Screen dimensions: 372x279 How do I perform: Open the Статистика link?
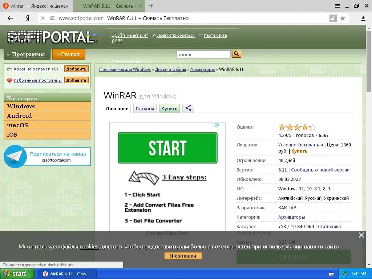tap(329, 227)
